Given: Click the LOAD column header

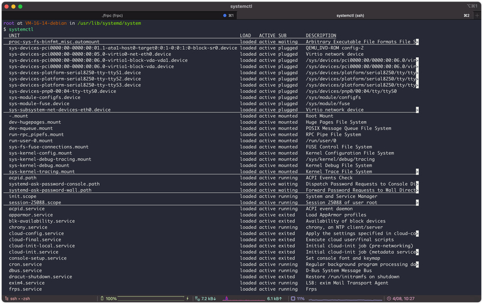Looking at the screenshot, I should point(246,35).
